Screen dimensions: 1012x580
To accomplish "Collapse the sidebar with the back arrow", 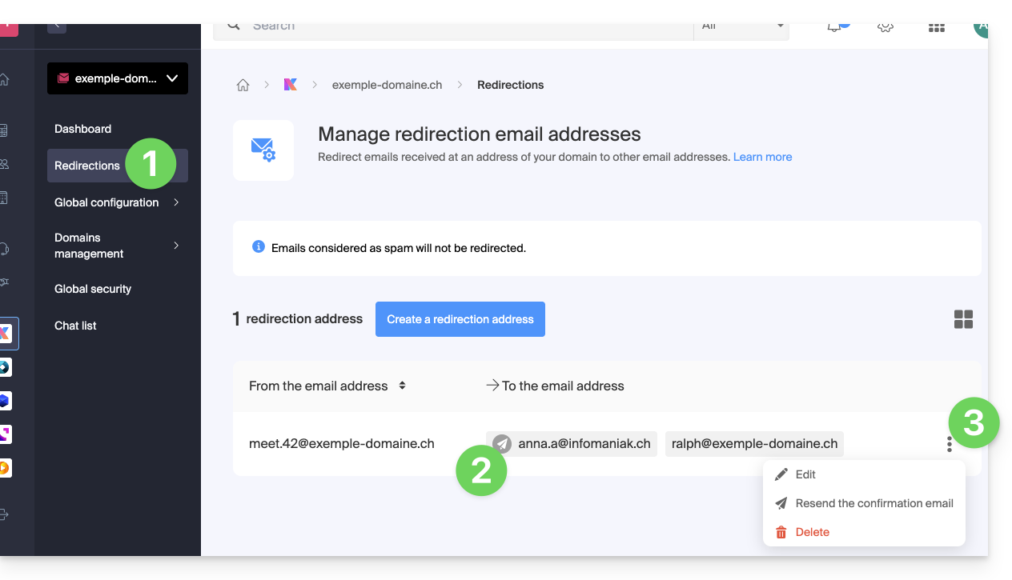I will click(x=57, y=26).
